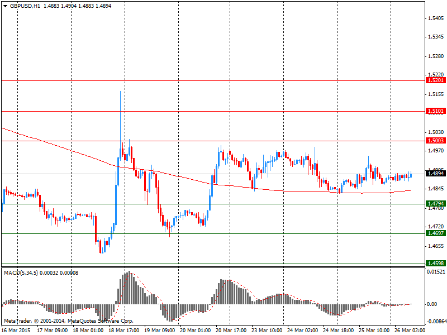Click the 25 Mar 10:00 time label
This screenshot has height=335, width=447.
(374, 331)
